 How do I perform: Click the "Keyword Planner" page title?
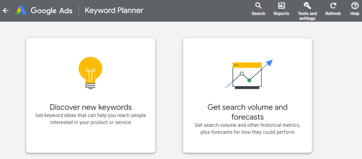click(x=114, y=10)
